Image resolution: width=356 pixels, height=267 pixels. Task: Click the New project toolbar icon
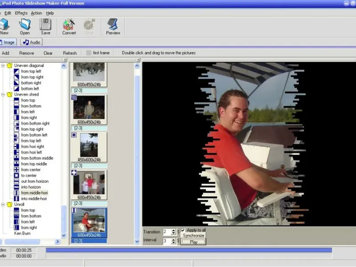click(4, 25)
